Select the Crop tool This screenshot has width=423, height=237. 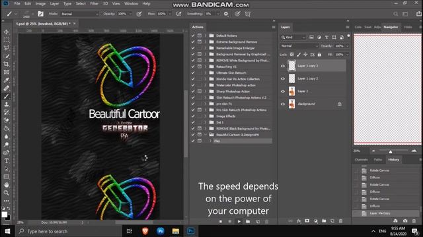coord(6,65)
